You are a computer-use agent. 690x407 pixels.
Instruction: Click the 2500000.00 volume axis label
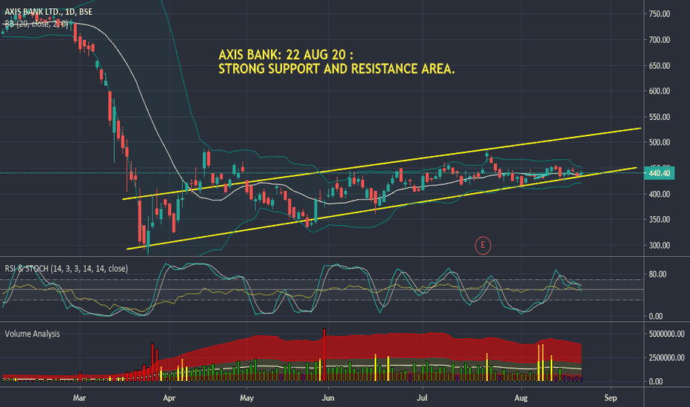tap(666, 357)
